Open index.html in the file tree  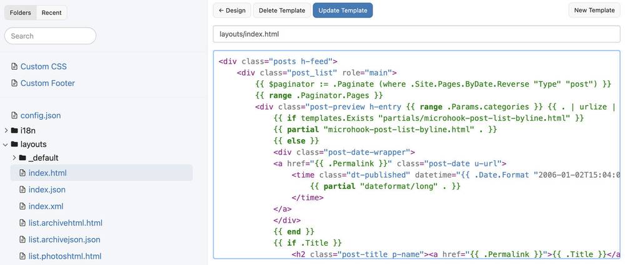point(47,173)
